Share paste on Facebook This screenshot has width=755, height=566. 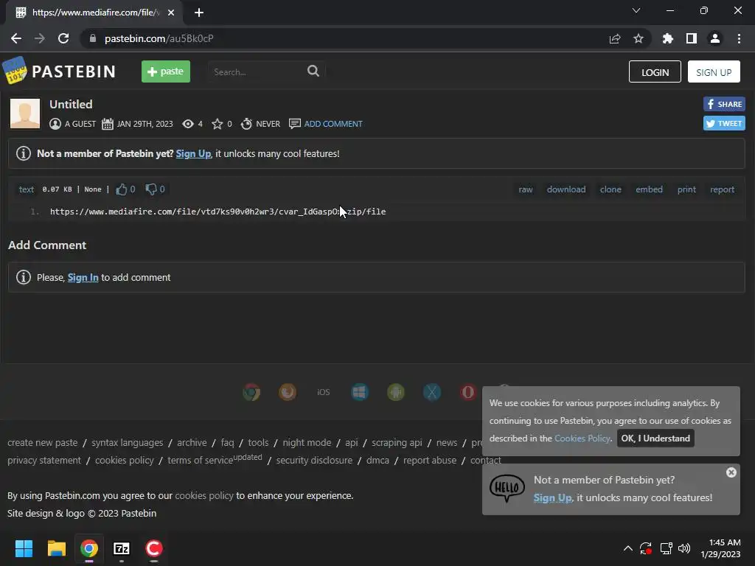(x=724, y=104)
